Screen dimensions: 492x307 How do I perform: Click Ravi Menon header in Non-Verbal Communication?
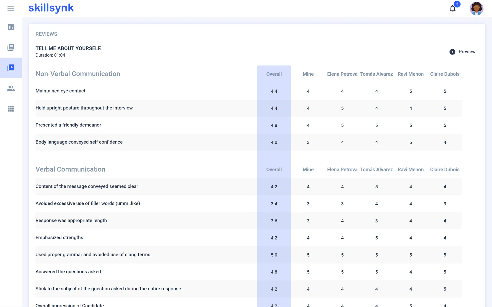(x=411, y=74)
